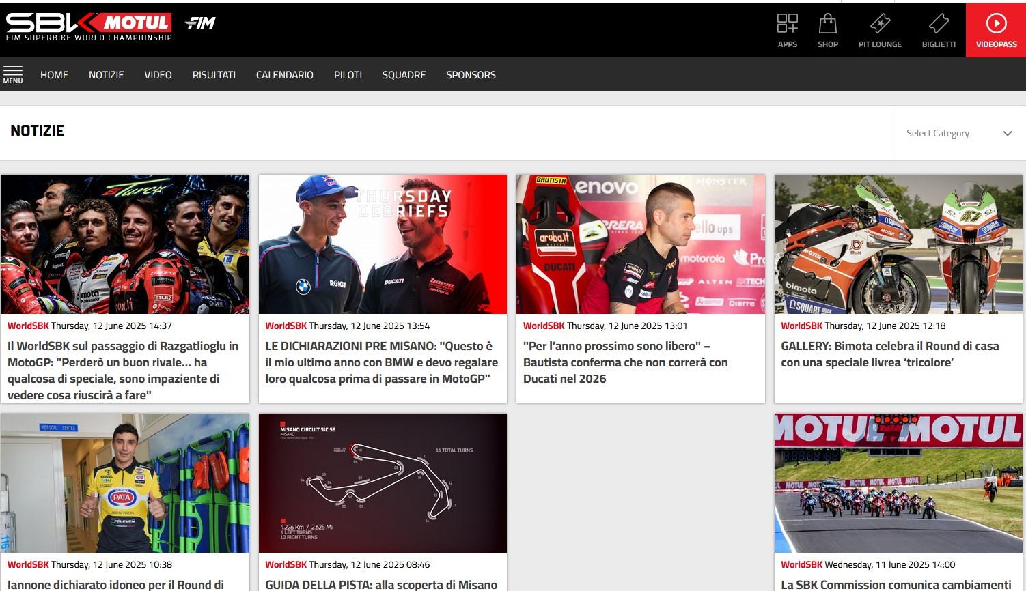Click the riders group photo thumbnail
This screenshot has width=1026, height=591.
[x=125, y=244]
